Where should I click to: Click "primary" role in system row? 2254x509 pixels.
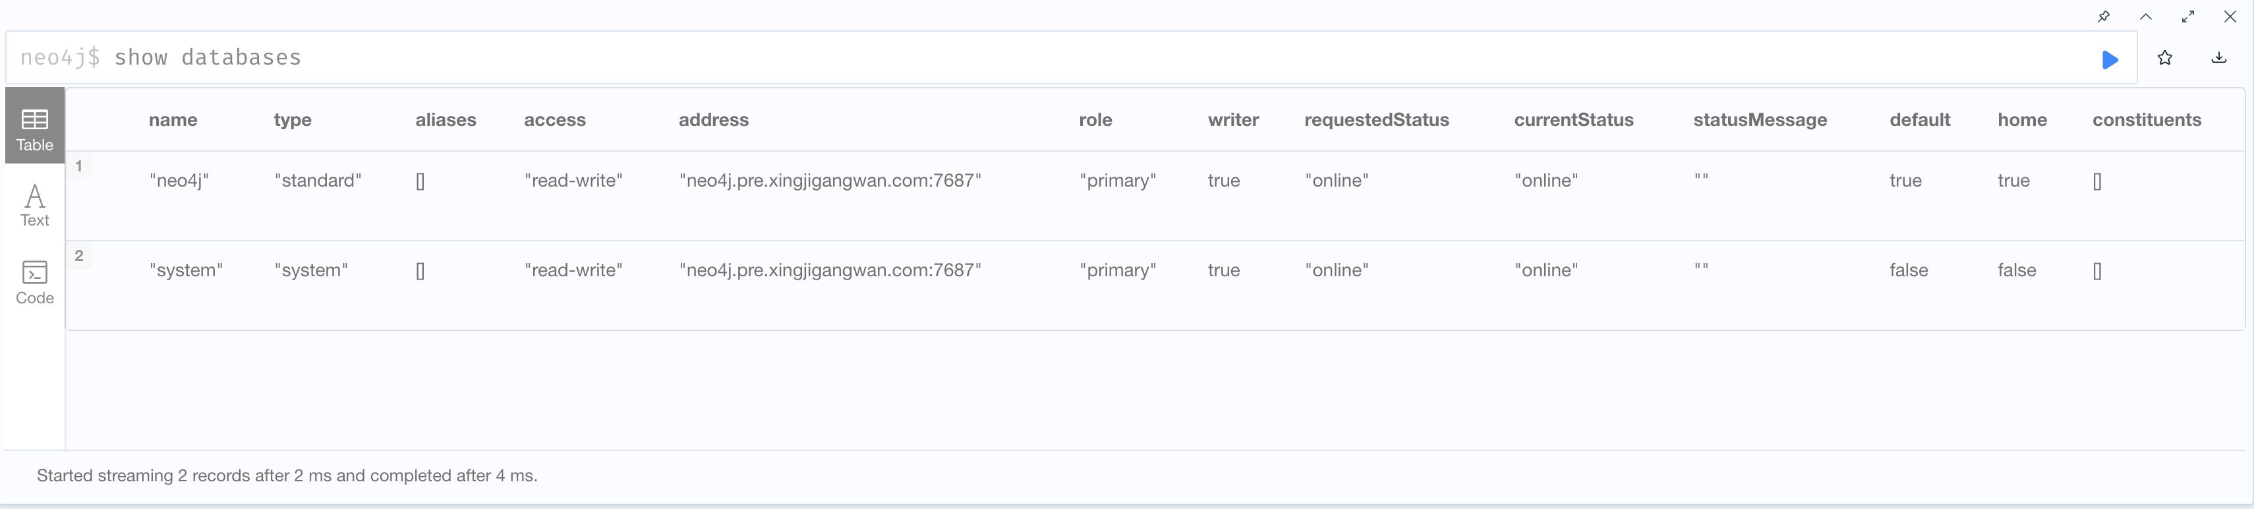point(1117,270)
